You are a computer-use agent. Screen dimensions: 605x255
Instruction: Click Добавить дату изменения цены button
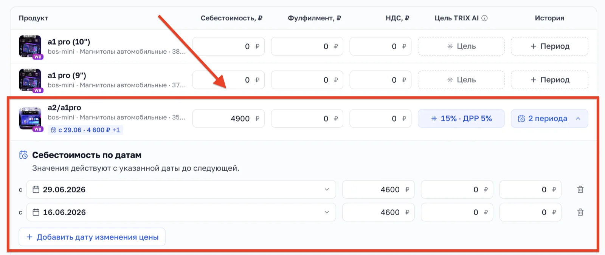(x=92, y=237)
